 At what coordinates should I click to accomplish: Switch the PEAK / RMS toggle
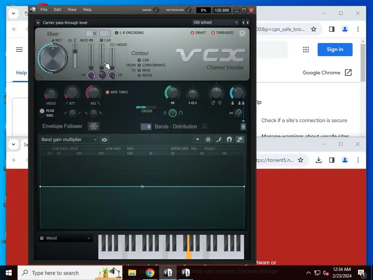click(x=42, y=113)
